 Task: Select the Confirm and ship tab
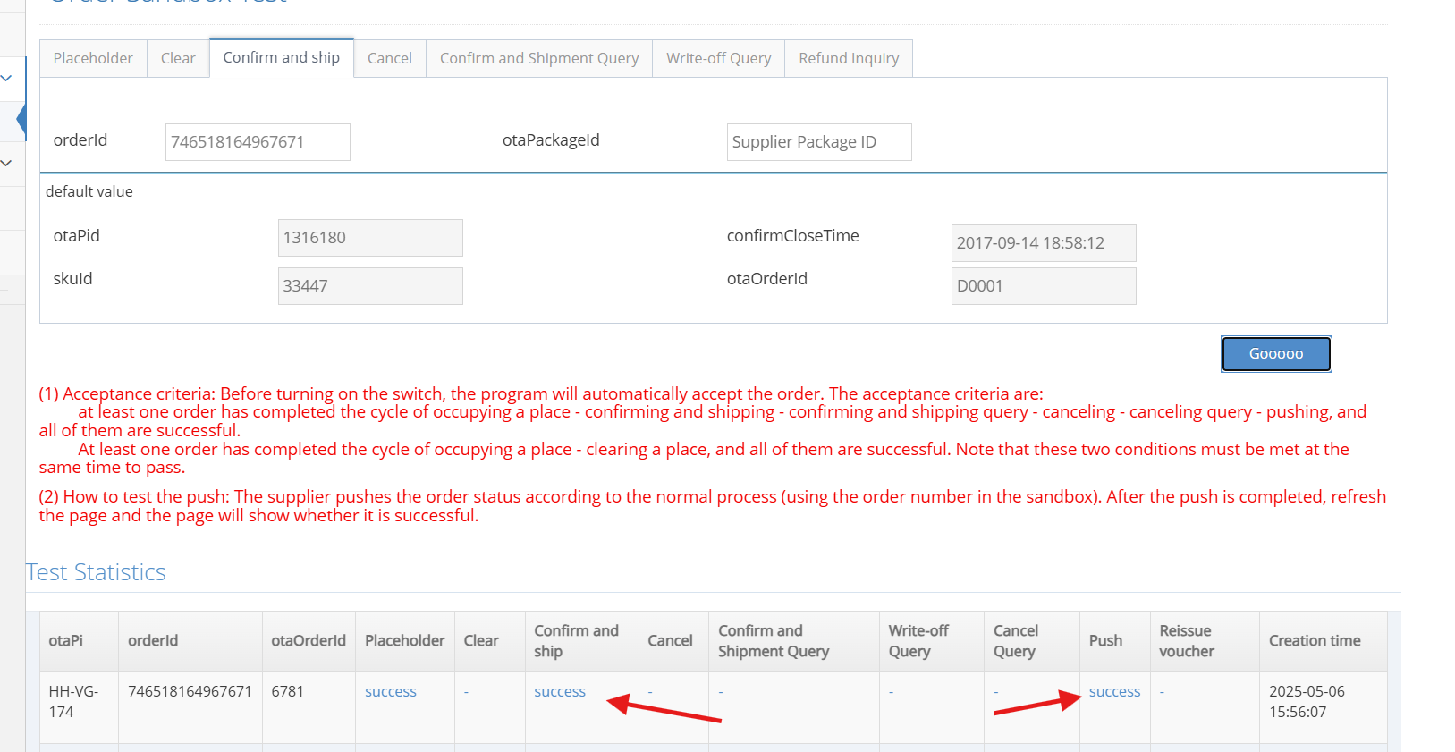click(281, 57)
